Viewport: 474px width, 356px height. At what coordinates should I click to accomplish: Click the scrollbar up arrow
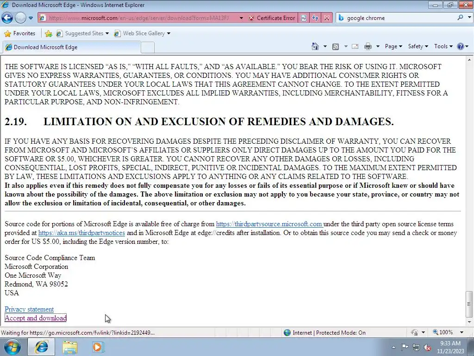point(469,60)
